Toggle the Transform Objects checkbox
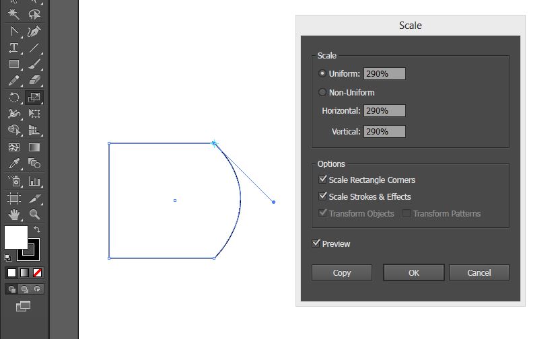The width and height of the screenshot is (558, 339). point(323,213)
